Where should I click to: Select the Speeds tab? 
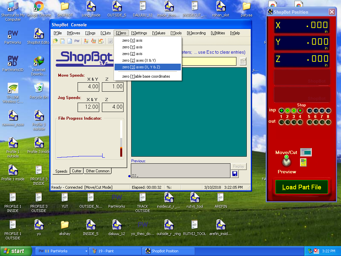tap(61, 171)
